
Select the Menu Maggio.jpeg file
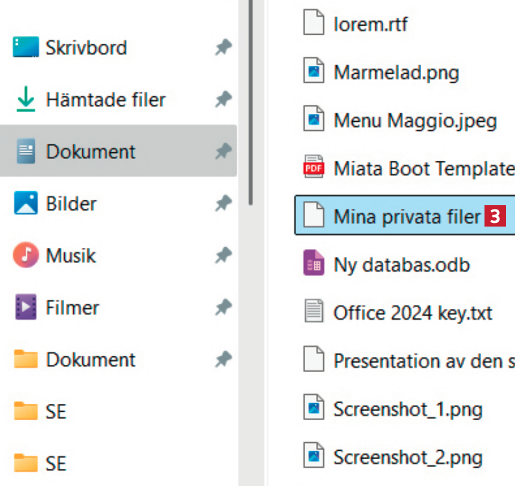pyautogui.click(x=414, y=120)
